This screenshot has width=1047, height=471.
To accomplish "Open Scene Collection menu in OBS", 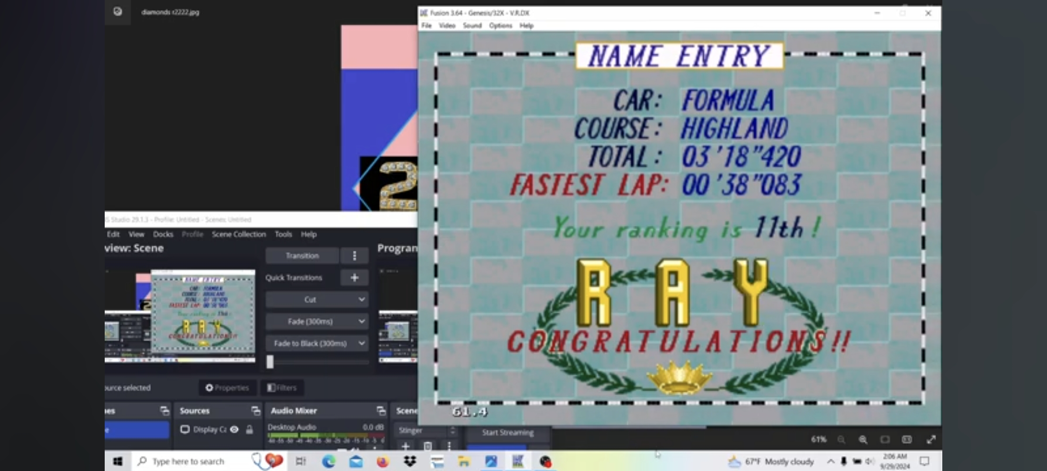I will coord(239,234).
